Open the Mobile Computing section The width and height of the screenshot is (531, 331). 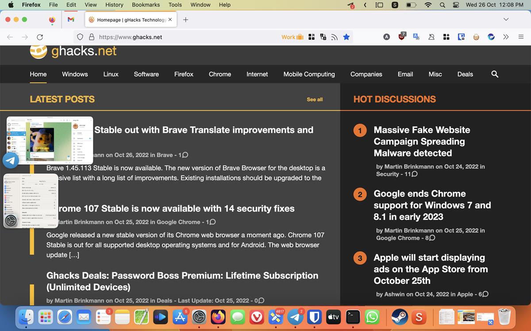tap(309, 74)
